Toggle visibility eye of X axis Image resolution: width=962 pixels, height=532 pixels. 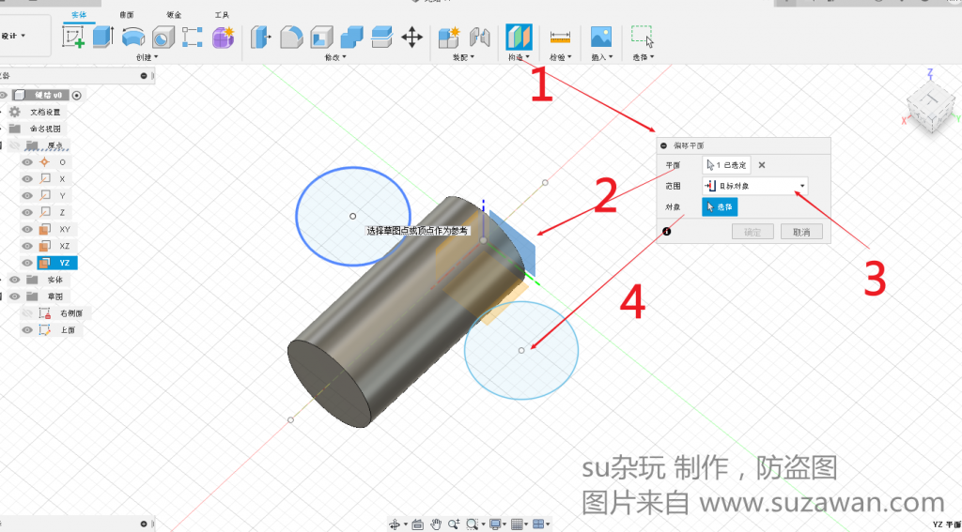[27, 179]
